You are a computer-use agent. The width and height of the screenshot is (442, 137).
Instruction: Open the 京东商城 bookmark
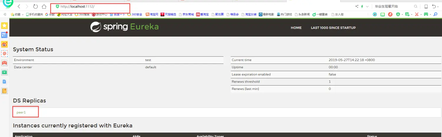coord(186,14)
